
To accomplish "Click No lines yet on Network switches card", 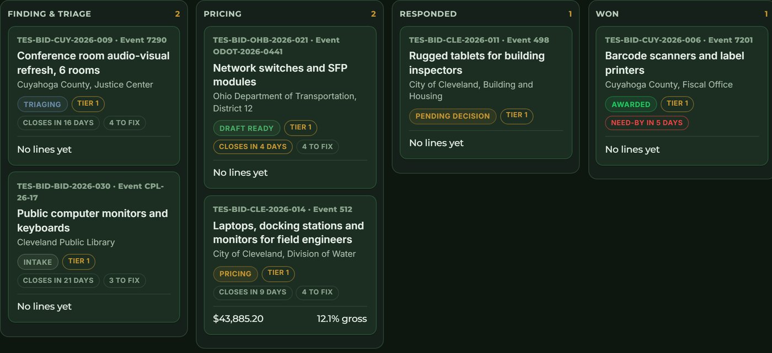I will coord(240,173).
